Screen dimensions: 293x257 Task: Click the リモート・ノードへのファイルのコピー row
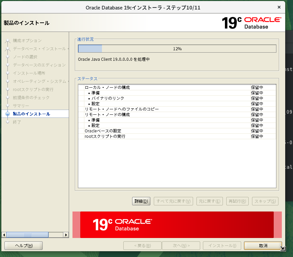click(177, 109)
